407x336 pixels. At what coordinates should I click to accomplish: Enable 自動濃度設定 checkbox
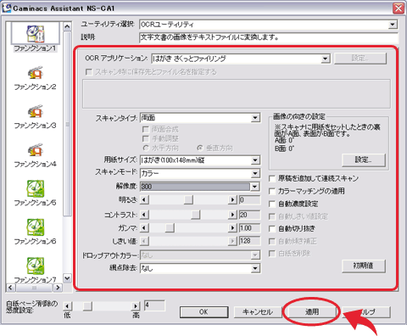[x=272, y=204]
